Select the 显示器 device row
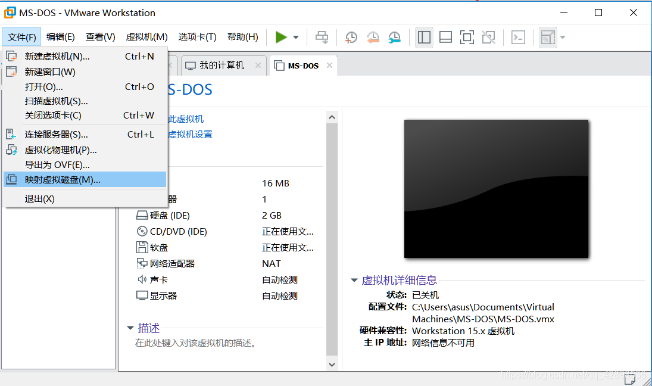 tap(227, 295)
